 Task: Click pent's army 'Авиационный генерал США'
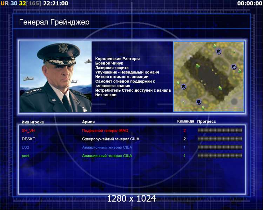pyautogui.click(x=107, y=156)
